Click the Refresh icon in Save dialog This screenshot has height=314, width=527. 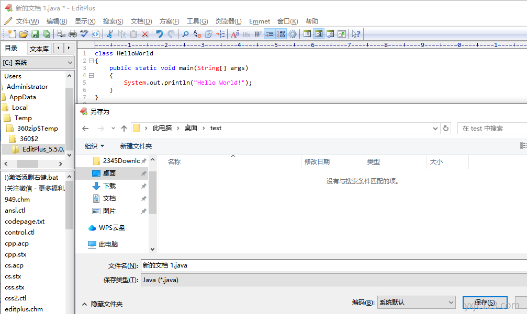446,128
